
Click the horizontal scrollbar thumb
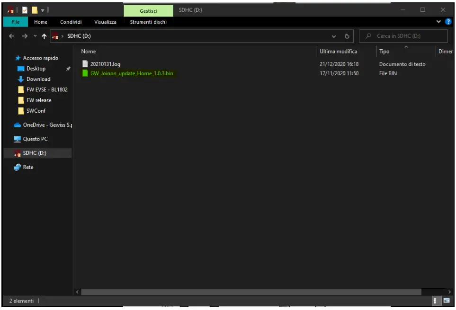click(x=251, y=292)
